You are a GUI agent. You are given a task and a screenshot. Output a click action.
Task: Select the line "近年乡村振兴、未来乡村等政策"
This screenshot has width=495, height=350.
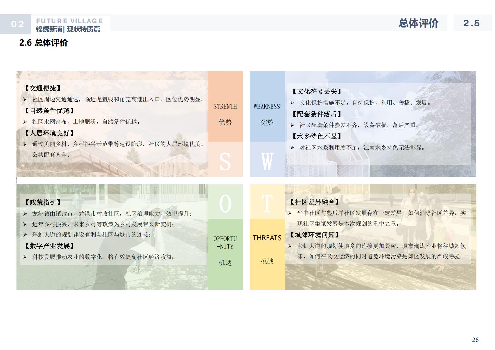103,224
